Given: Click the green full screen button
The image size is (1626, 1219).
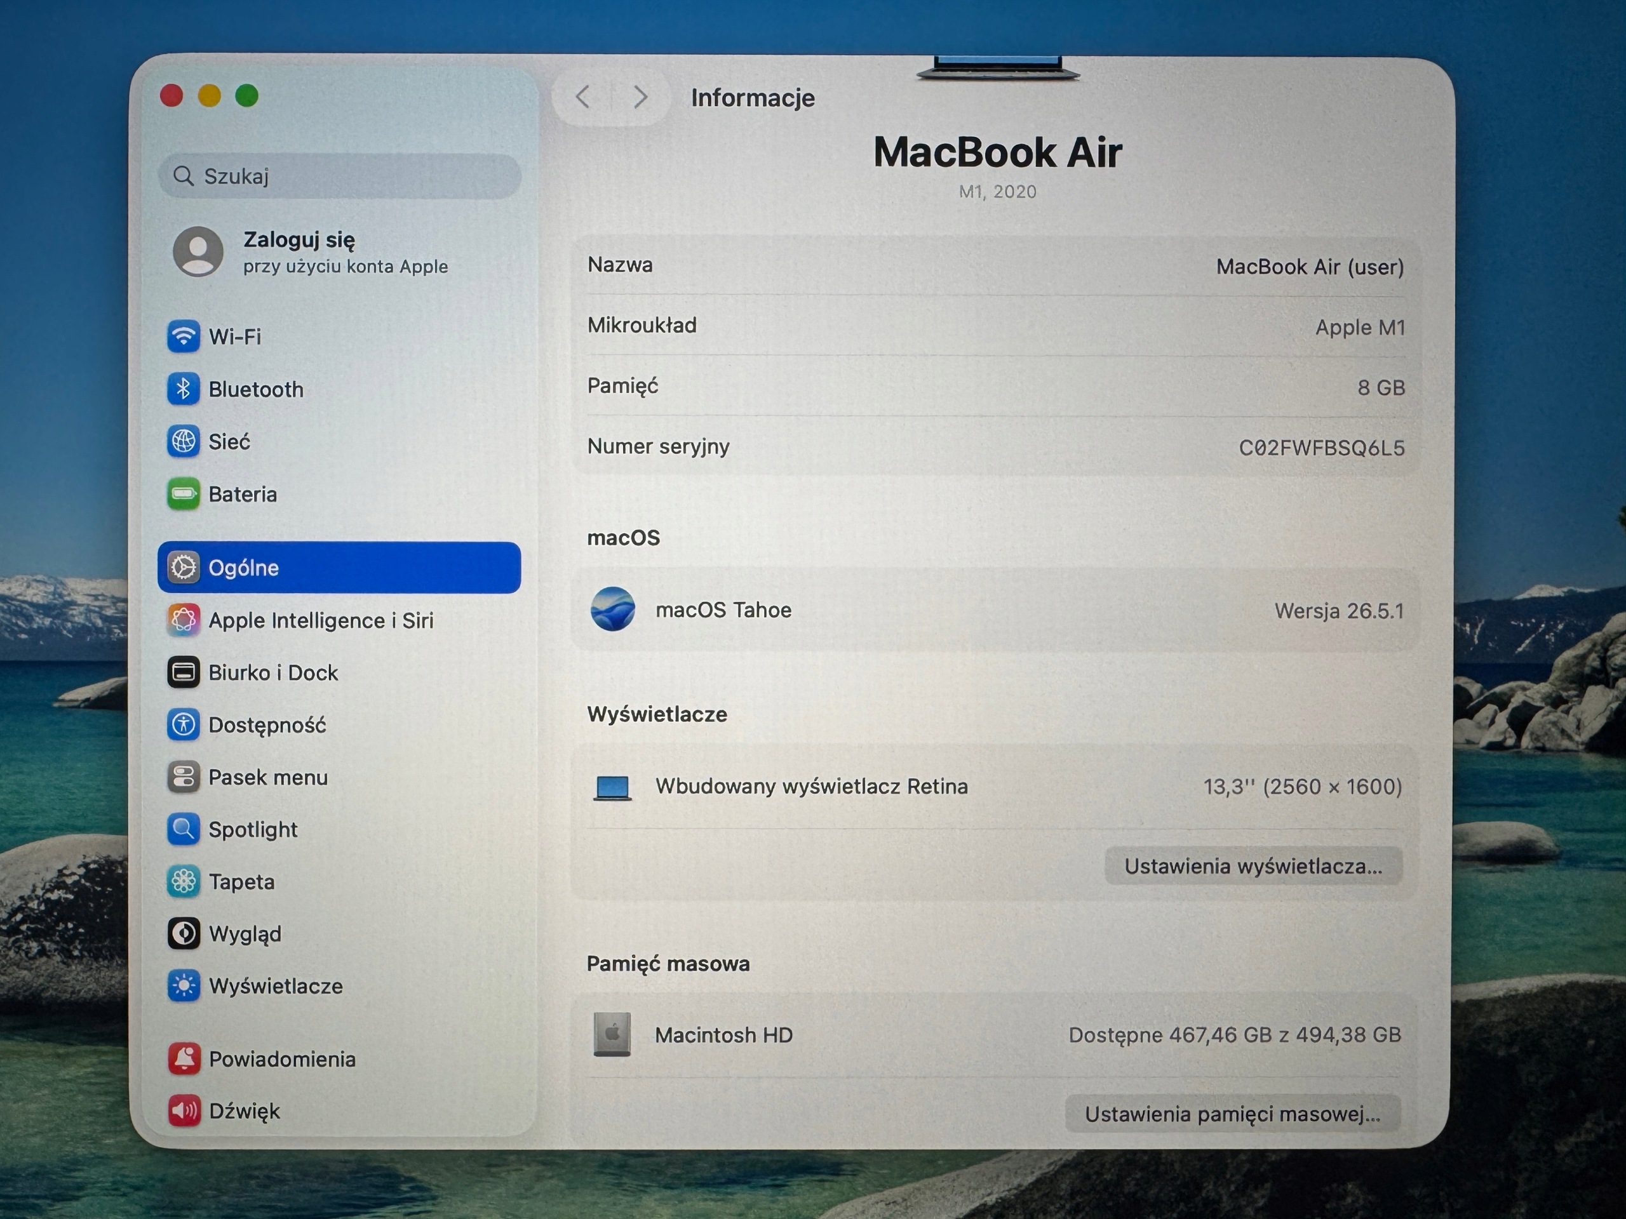Looking at the screenshot, I should point(247,95).
